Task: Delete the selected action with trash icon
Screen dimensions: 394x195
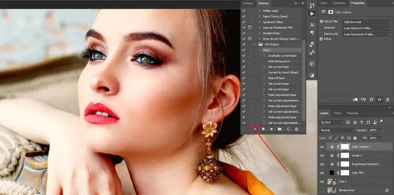Action: click(x=296, y=129)
